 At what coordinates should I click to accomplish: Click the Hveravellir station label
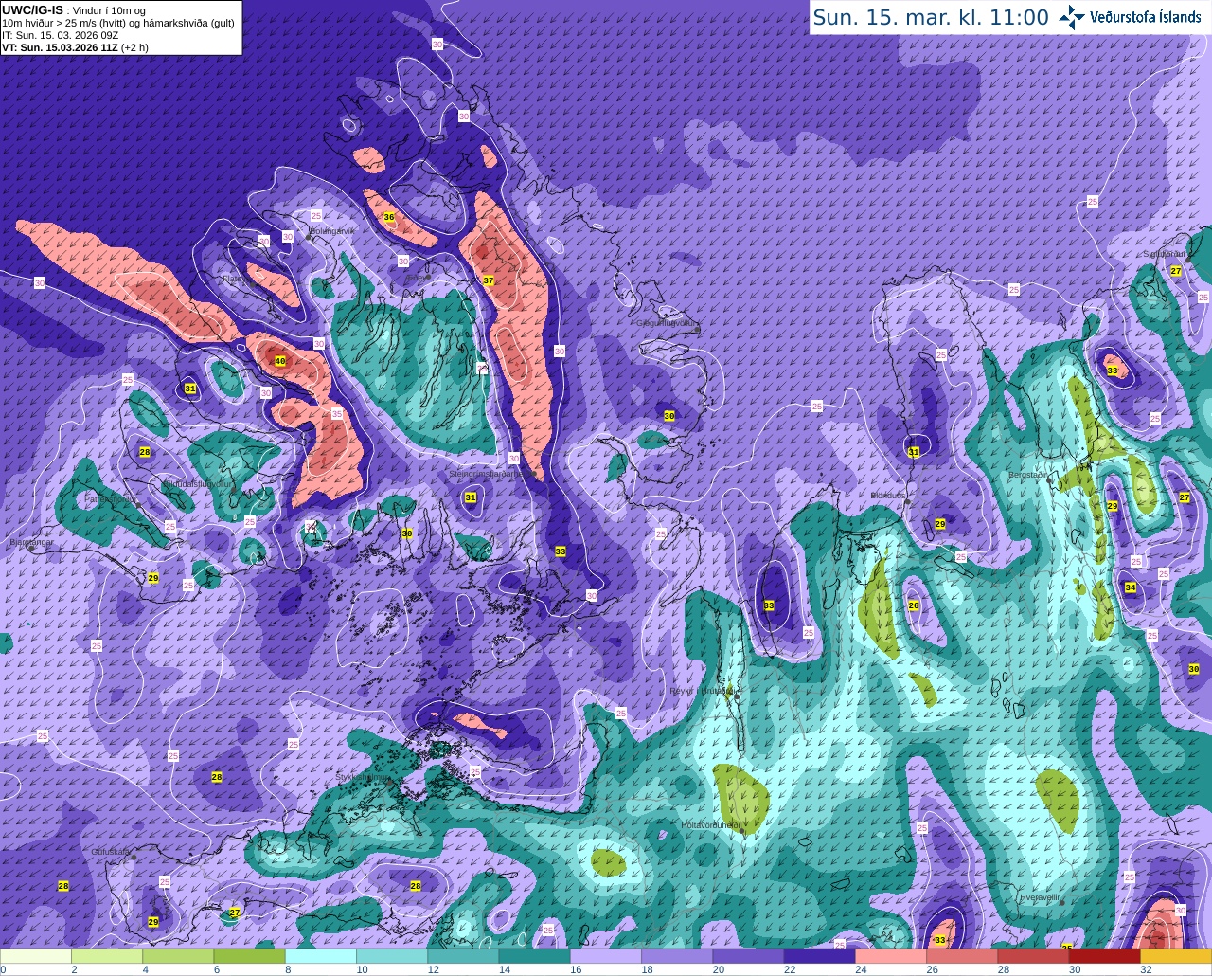[1041, 896]
